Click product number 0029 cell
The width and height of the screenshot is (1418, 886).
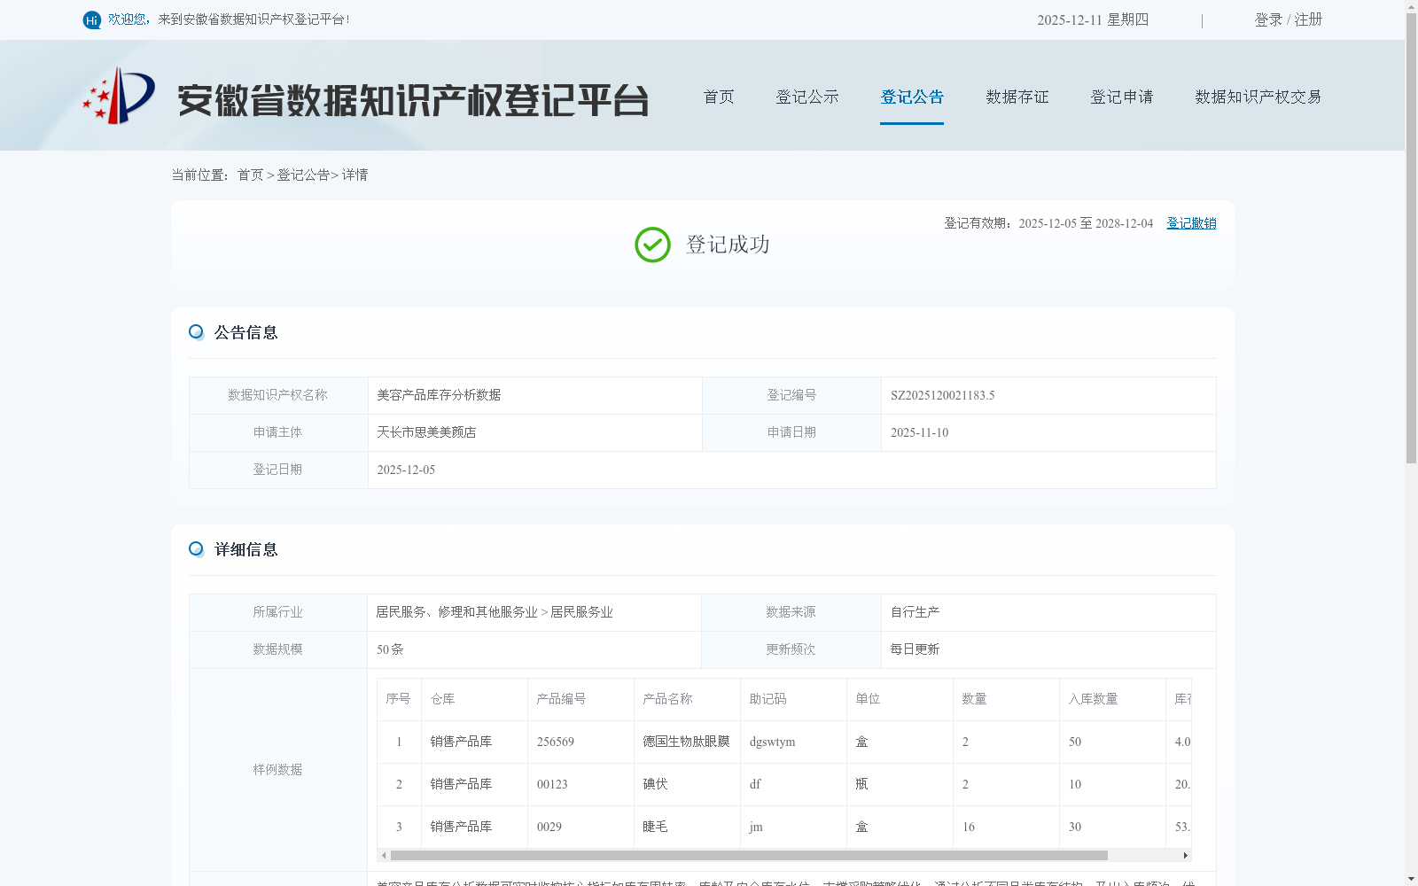[549, 827]
